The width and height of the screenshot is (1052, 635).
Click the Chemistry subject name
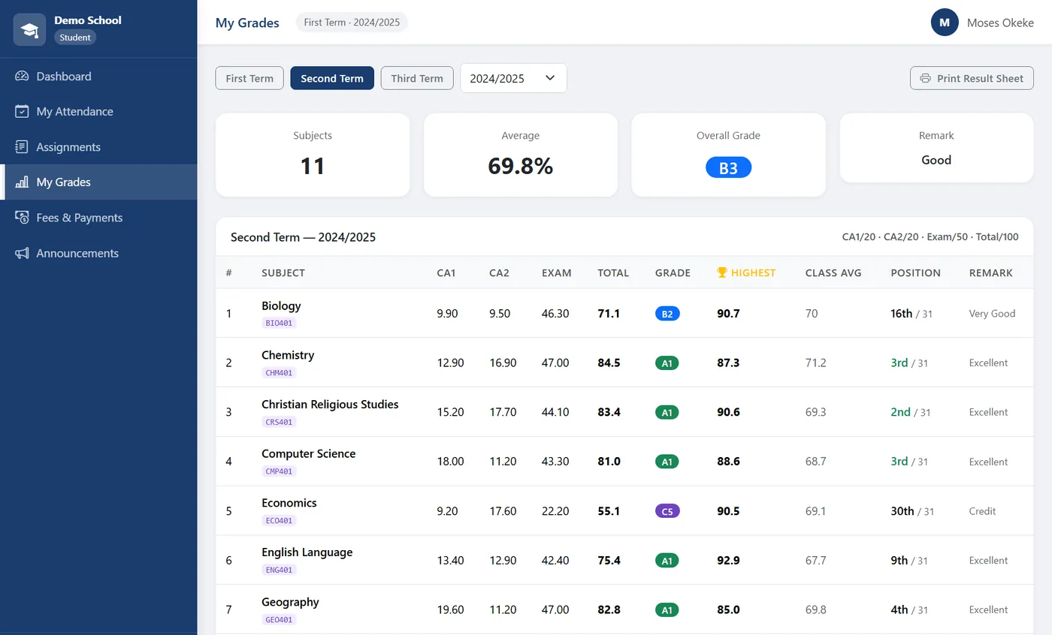click(x=288, y=355)
